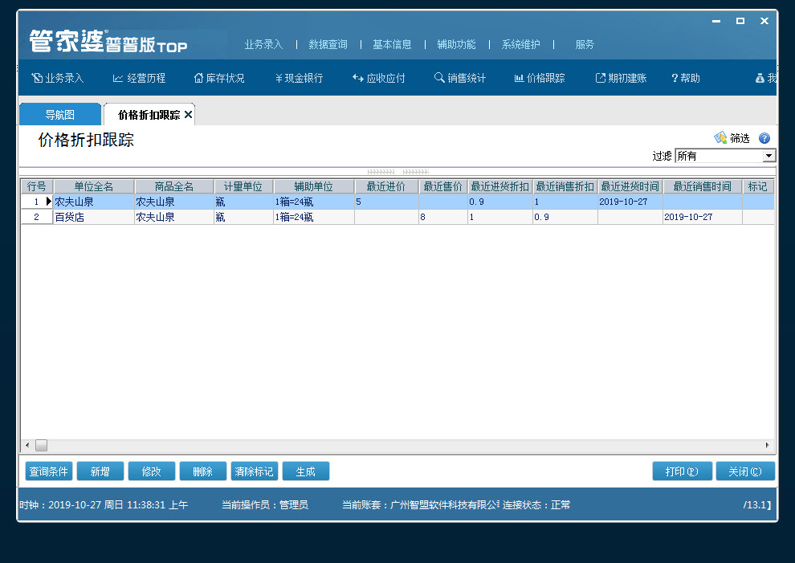Screen dimensions: 795x563
Task: Click the 查询条件 button
Action: coord(49,471)
